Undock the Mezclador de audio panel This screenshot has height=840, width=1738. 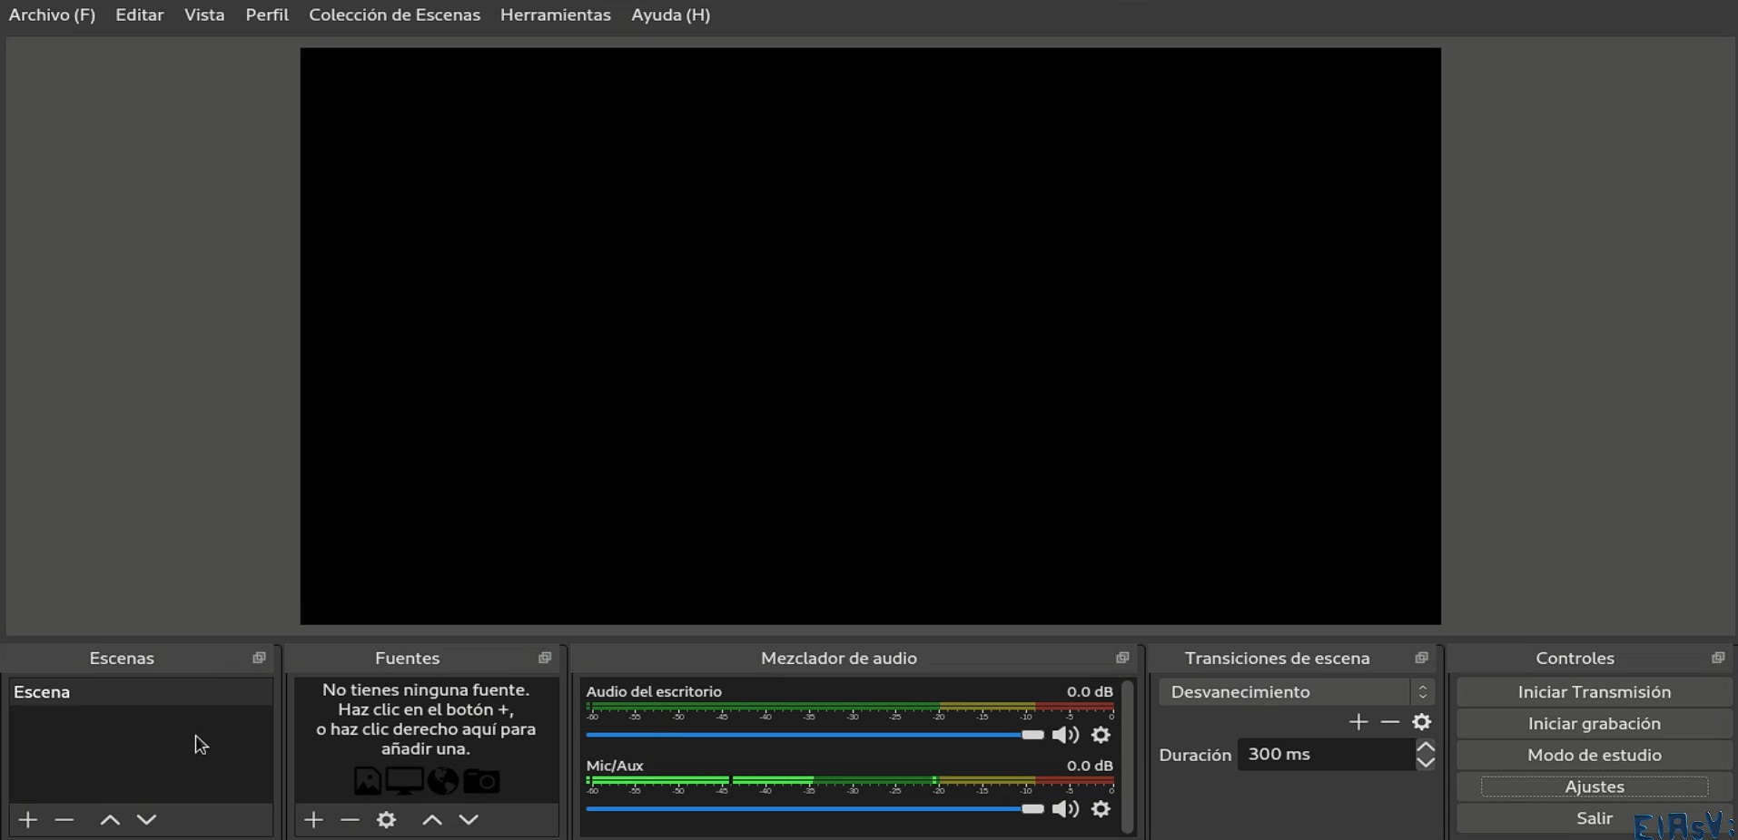pos(1122,658)
